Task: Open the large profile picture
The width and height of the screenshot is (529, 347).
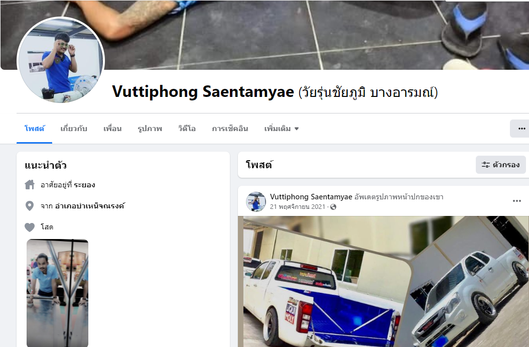Action: [x=61, y=61]
